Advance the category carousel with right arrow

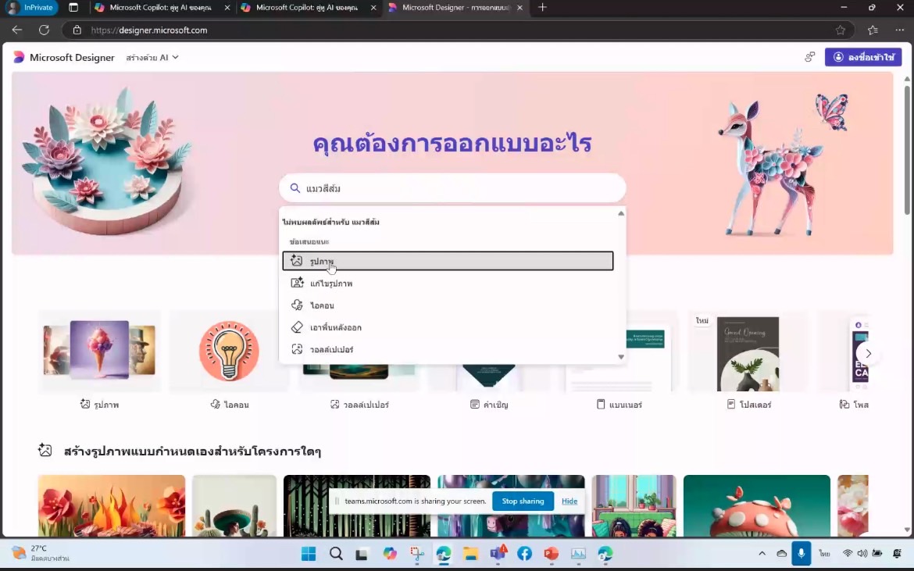pos(868,354)
